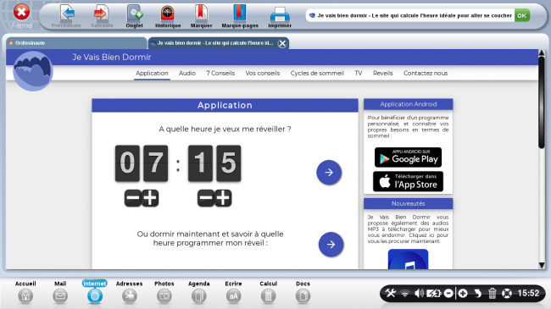Viewport: 551px width, 309px height.
Task: Open the Application menu item
Action: click(x=152, y=73)
